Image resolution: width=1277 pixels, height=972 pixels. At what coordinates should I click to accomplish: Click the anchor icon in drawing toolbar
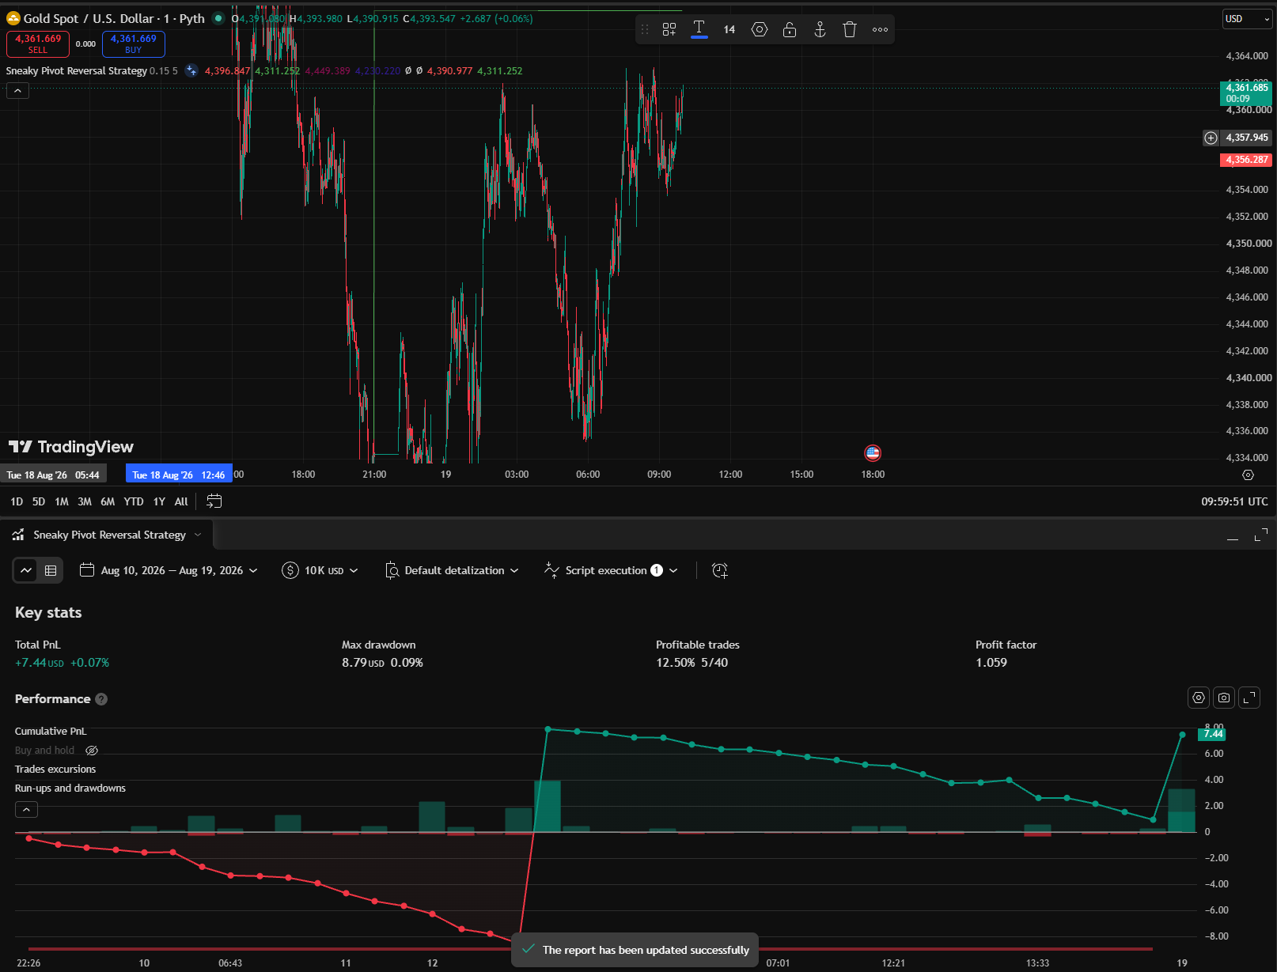point(820,29)
